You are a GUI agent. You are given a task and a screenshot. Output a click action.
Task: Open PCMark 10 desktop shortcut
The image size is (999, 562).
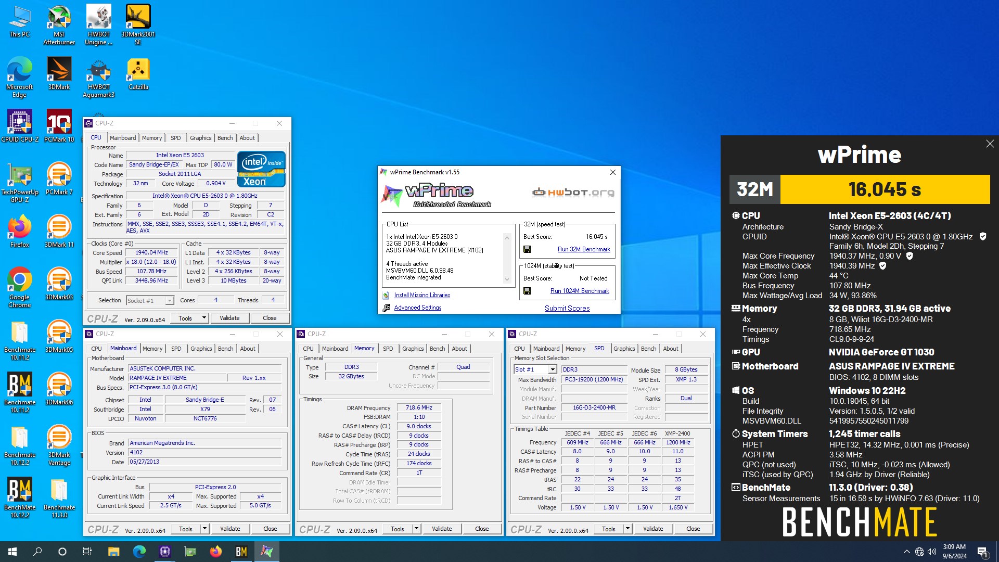point(59,126)
